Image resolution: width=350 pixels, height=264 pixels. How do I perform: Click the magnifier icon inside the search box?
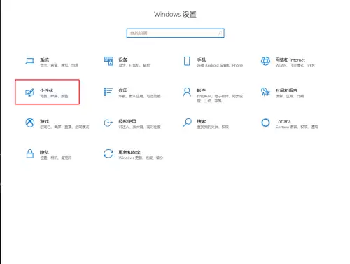click(220, 33)
